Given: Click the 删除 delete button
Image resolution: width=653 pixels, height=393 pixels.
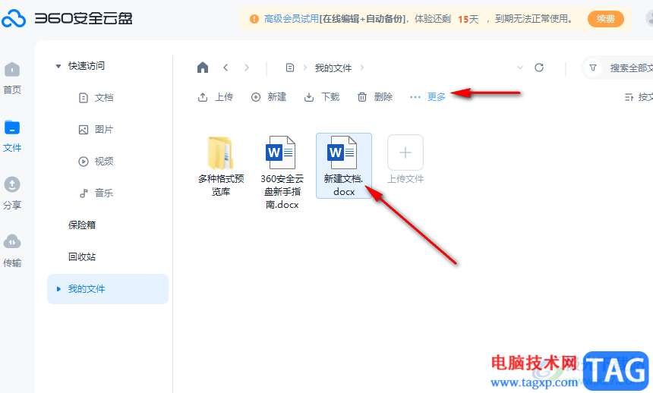Looking at the screenshot, I should pyautogui.click(x=375, y=97).
